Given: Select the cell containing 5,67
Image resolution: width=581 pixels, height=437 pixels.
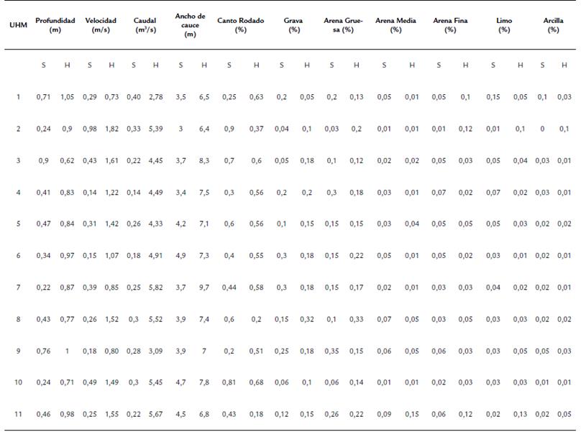Looking at the screenshot, I should (156, 414).
